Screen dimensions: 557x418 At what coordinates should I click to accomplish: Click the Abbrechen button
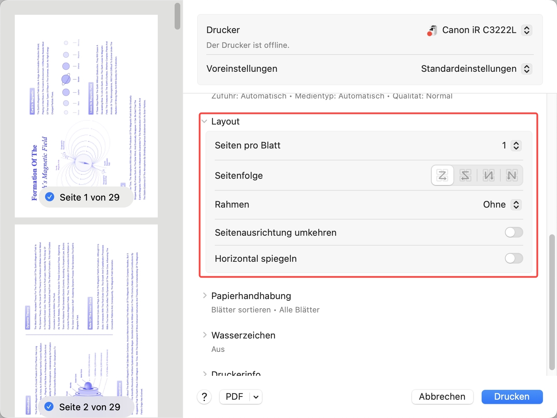tap(442, 397)
